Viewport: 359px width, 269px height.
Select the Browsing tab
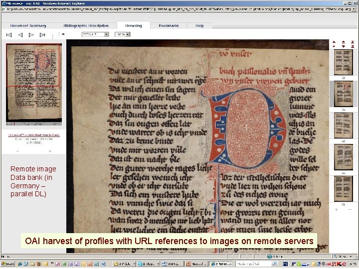pos(134,25)
